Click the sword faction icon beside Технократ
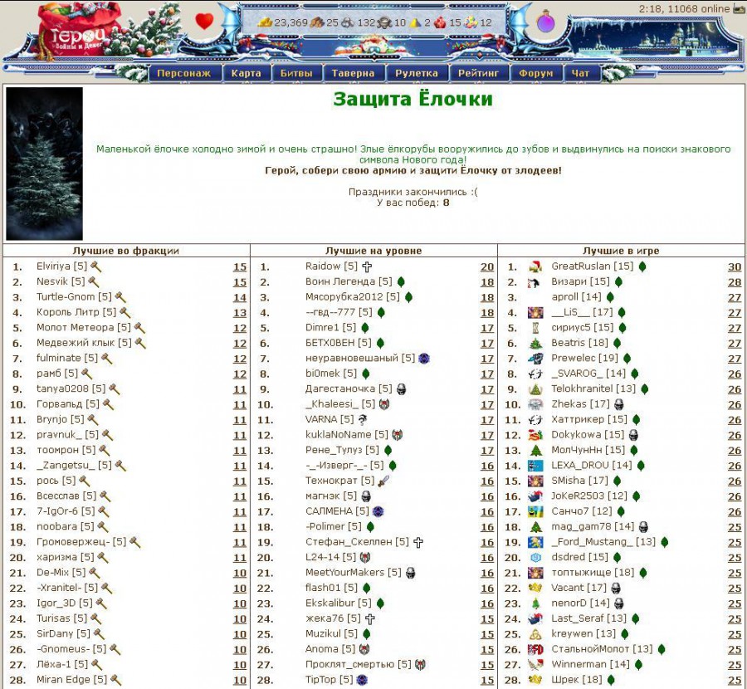The height and width of the screenshot is (689, 747). point(383,481)
